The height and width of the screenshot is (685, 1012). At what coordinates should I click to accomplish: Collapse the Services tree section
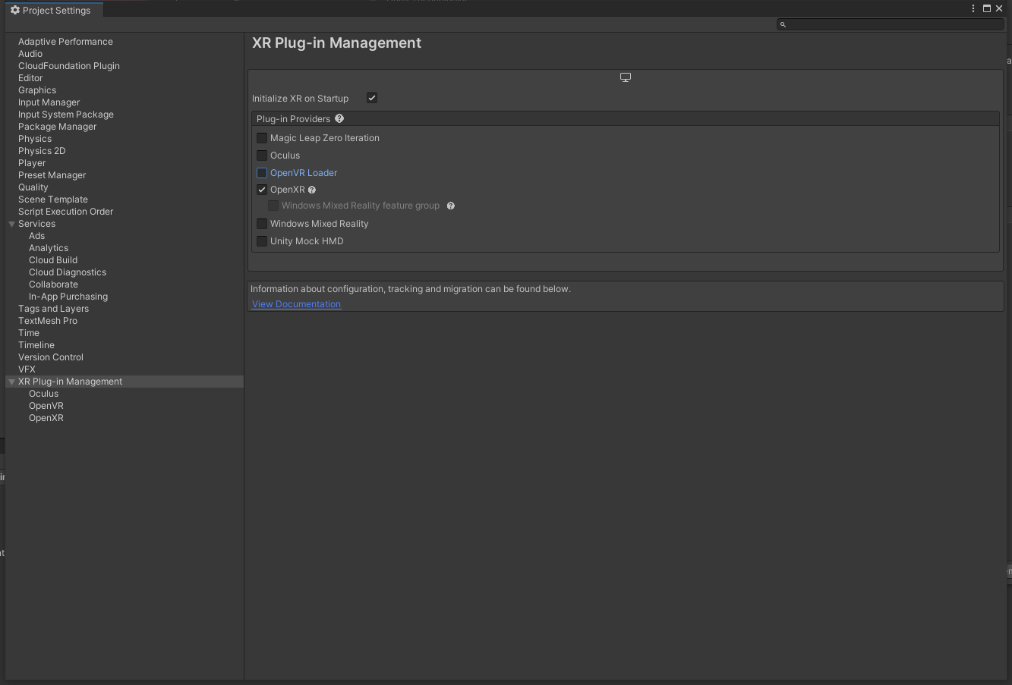point(12,224)
